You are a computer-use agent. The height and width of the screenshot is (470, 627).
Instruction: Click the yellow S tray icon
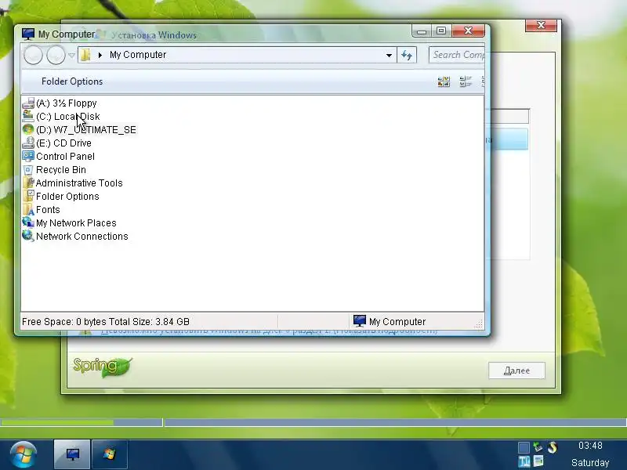pyautogui.click(x=553, y=446)
